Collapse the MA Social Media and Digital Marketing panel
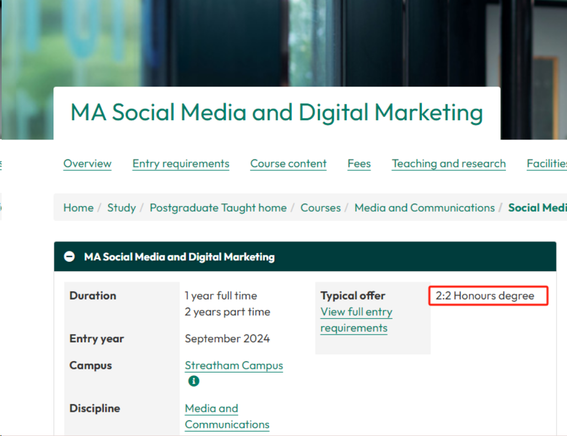The height and width of the screenshot is (436, 567). coord(179,257)
